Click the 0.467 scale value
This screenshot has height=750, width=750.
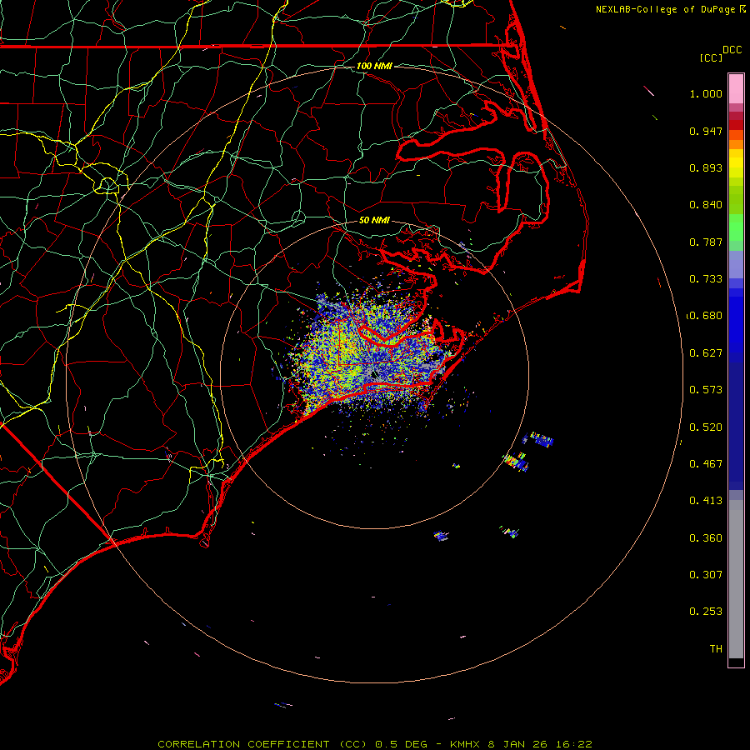tap(706, 464)
